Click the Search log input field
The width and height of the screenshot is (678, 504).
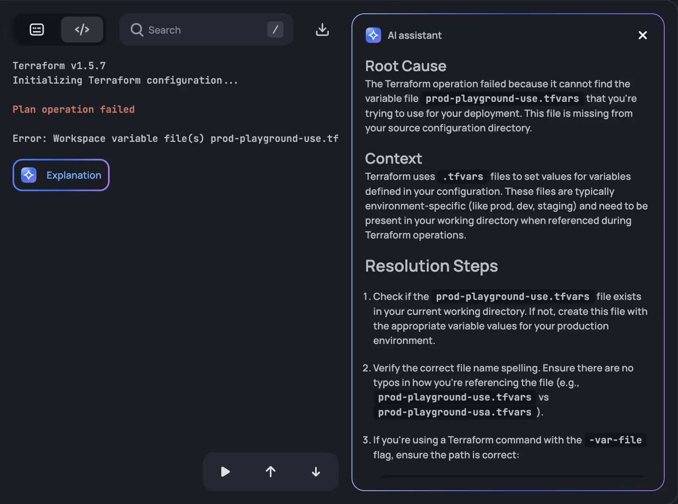(202, 30)
